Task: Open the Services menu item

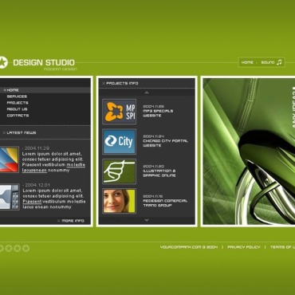Action: coord(17,96)
